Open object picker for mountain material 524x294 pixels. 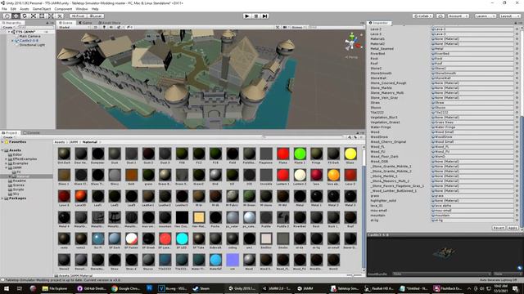(517, 216)
